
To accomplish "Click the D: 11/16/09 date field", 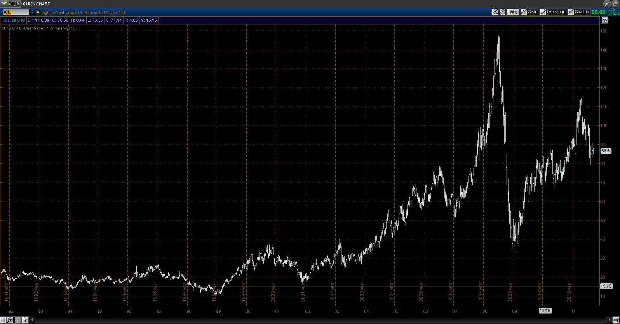I will click(38, 20).
